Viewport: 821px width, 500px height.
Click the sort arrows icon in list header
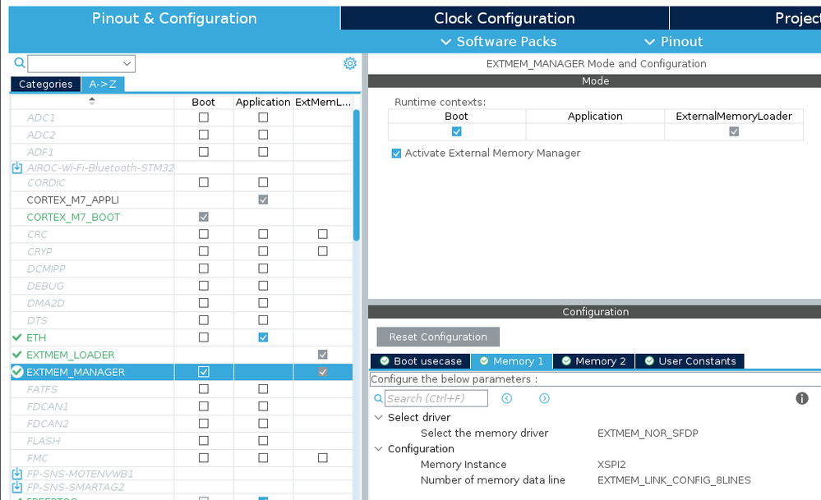point(91,101)
